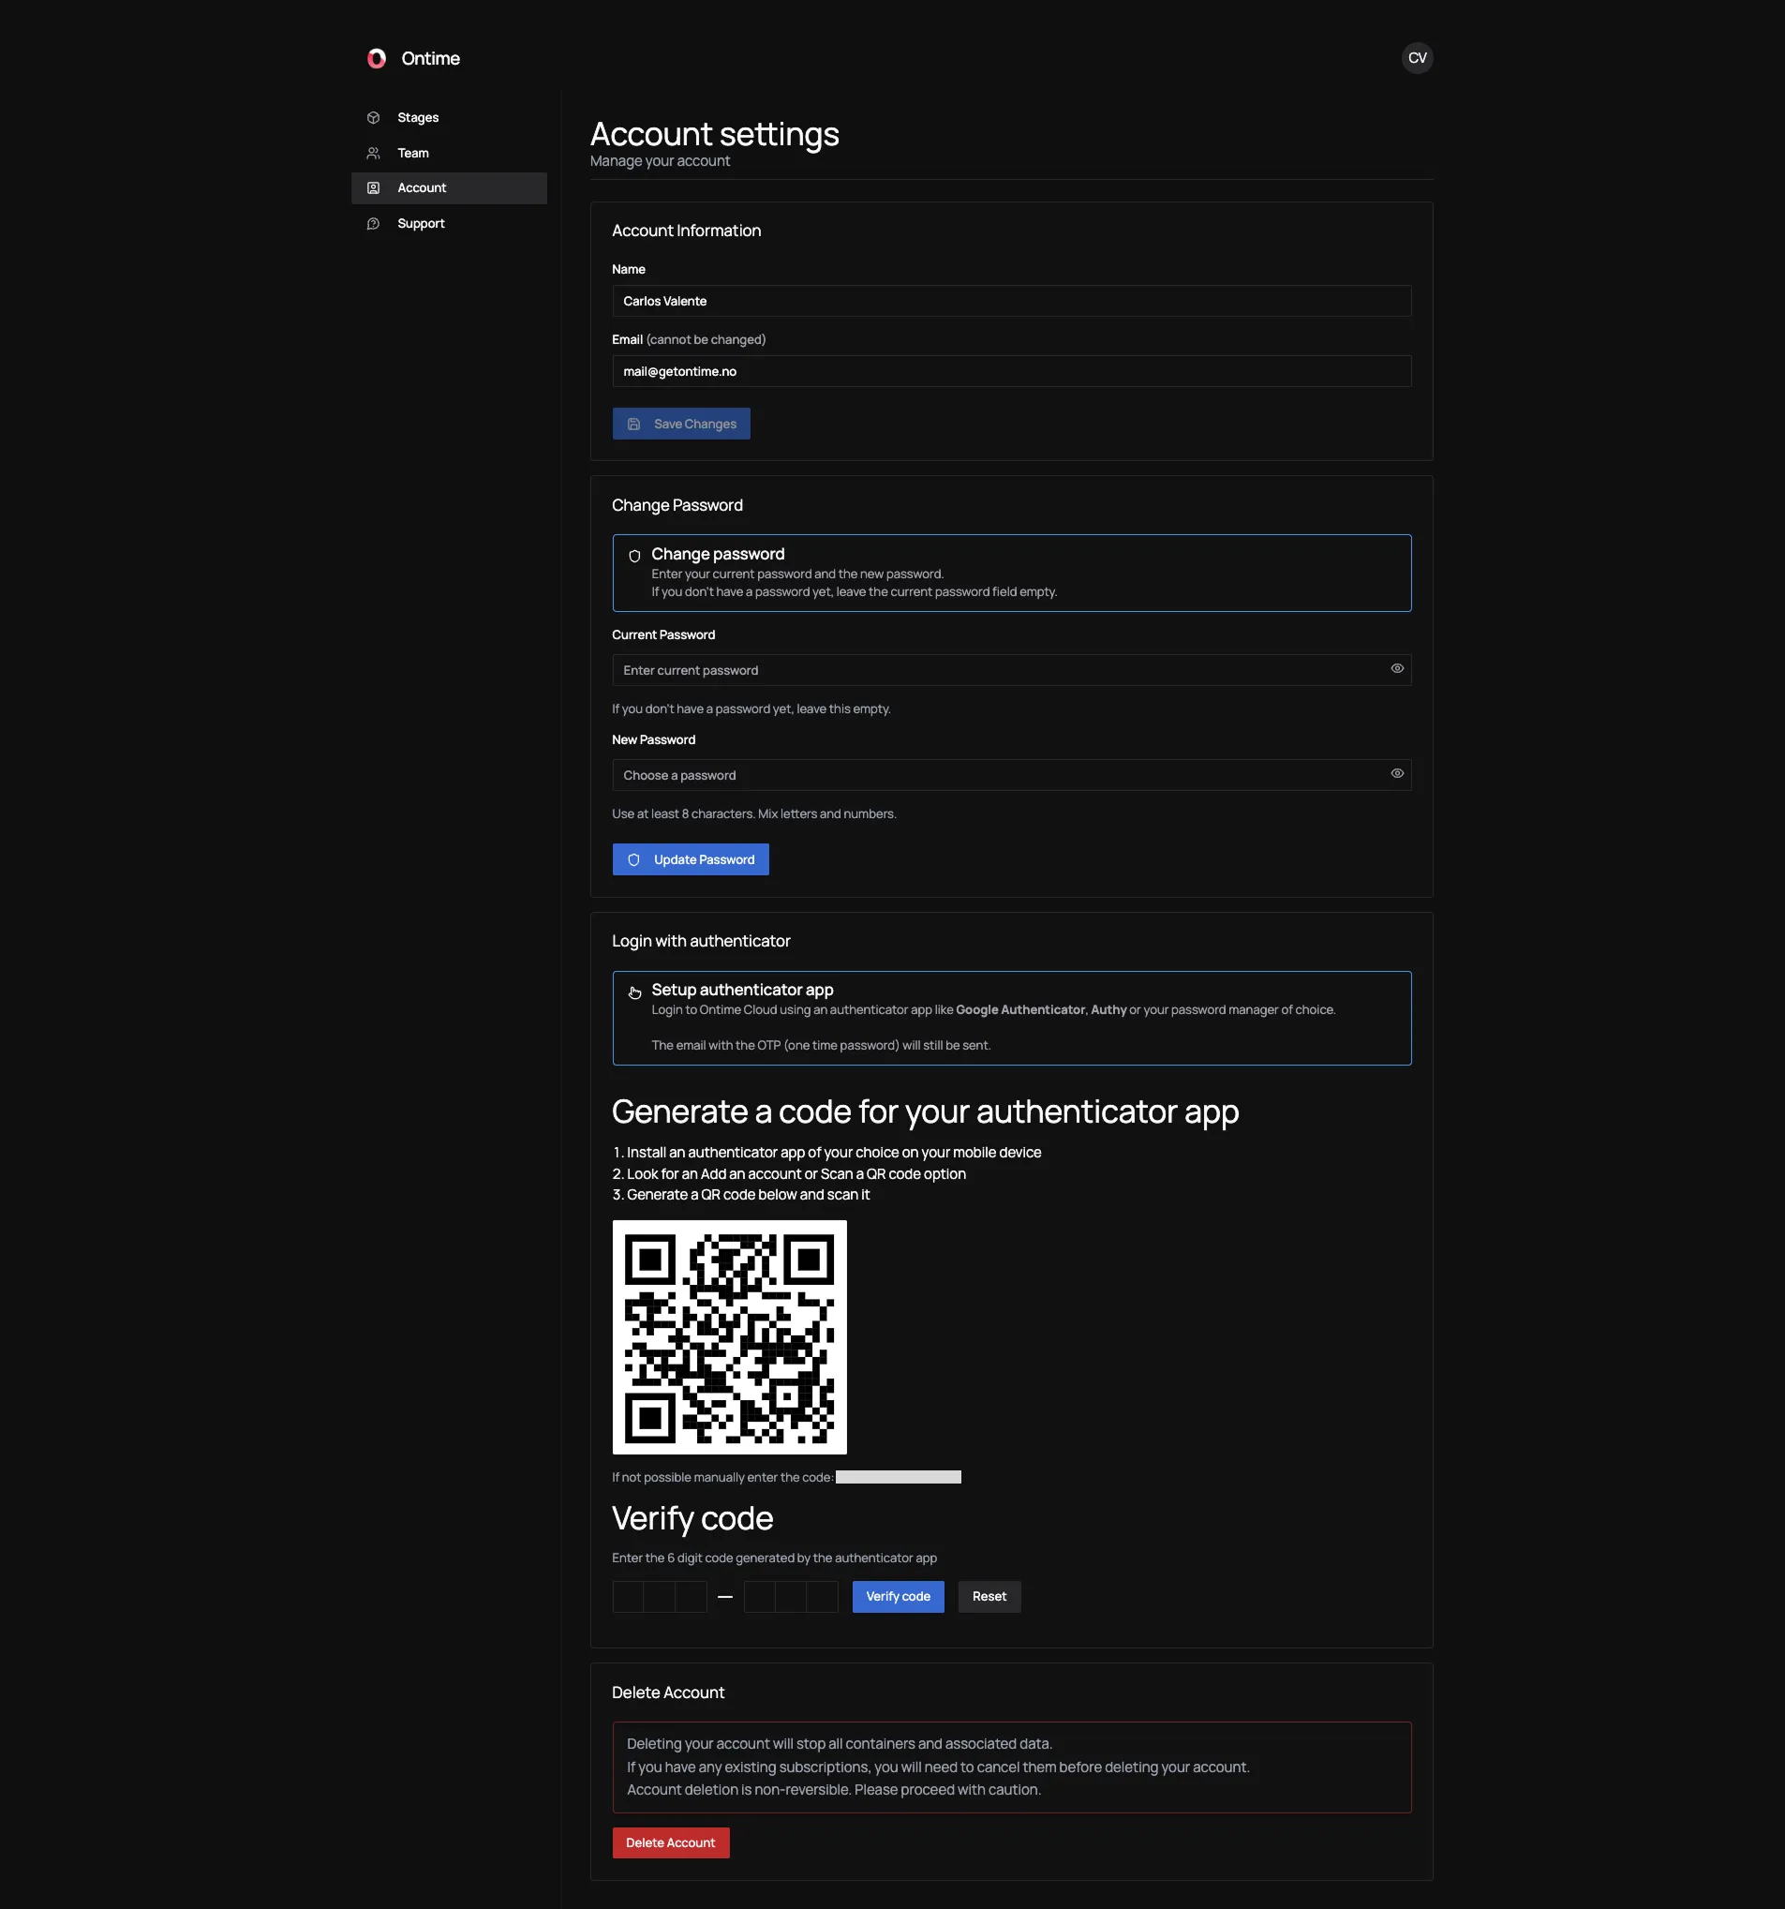Select the Stages icon in the sidebar
This screenshot has width=1785, height=1909.
coord(374,117)
